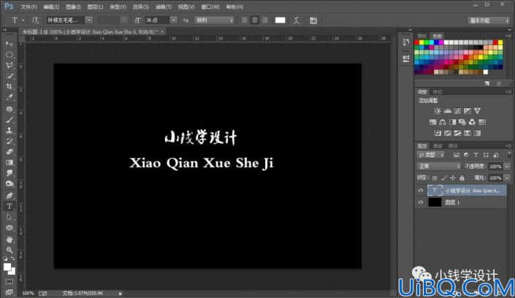Select the Hand tool
Image resolution: width=515 pixels, height=298 pixels.
[9, 240]
